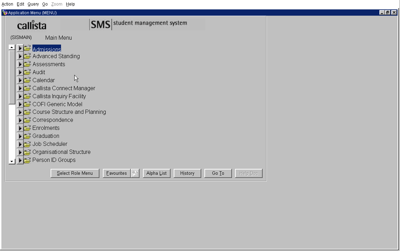Click the Enrolments folder icon
The image size is (400, 251).
coord(27,128)
